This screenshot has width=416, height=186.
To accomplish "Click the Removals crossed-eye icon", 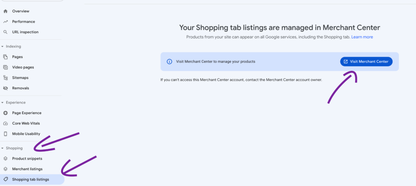I will 5,88.
